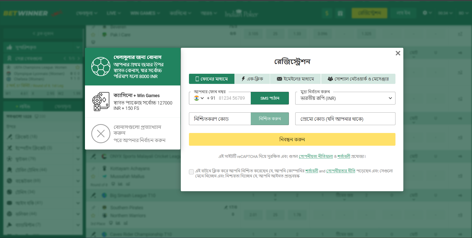Open Google terms link near reCAPTCHA
Screen dimensions: 472x238
tap(344, 156)
